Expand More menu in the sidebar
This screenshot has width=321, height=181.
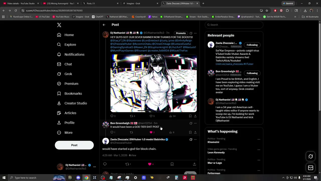pyautogui.click(x=65, y=132)
